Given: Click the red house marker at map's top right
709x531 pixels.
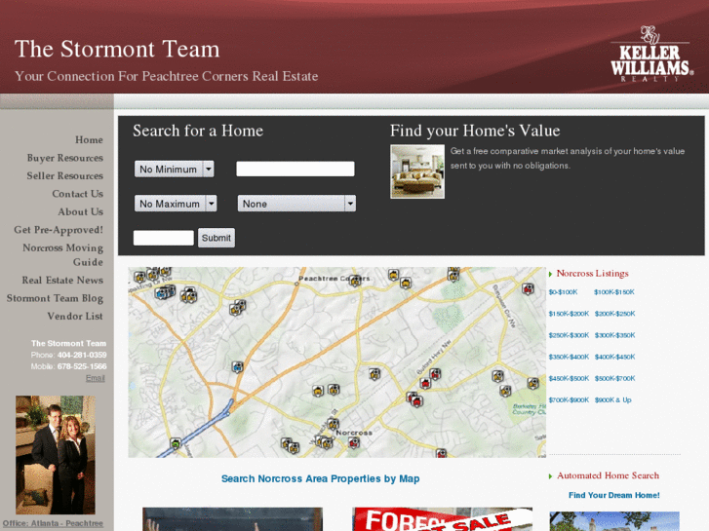Looking at the screenshot, I should pyautogui.click(x=528, y=288).
